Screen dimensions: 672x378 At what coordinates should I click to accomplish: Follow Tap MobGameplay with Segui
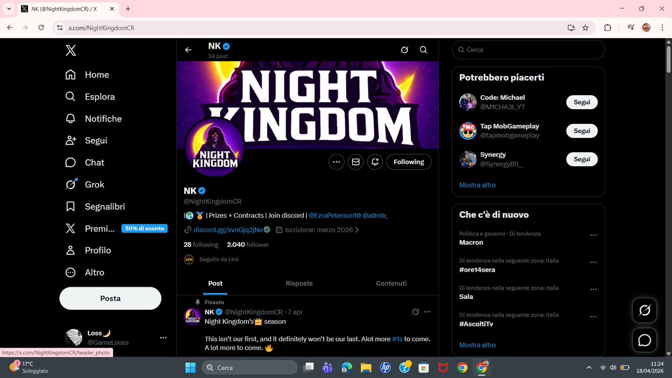pos(582,130)
